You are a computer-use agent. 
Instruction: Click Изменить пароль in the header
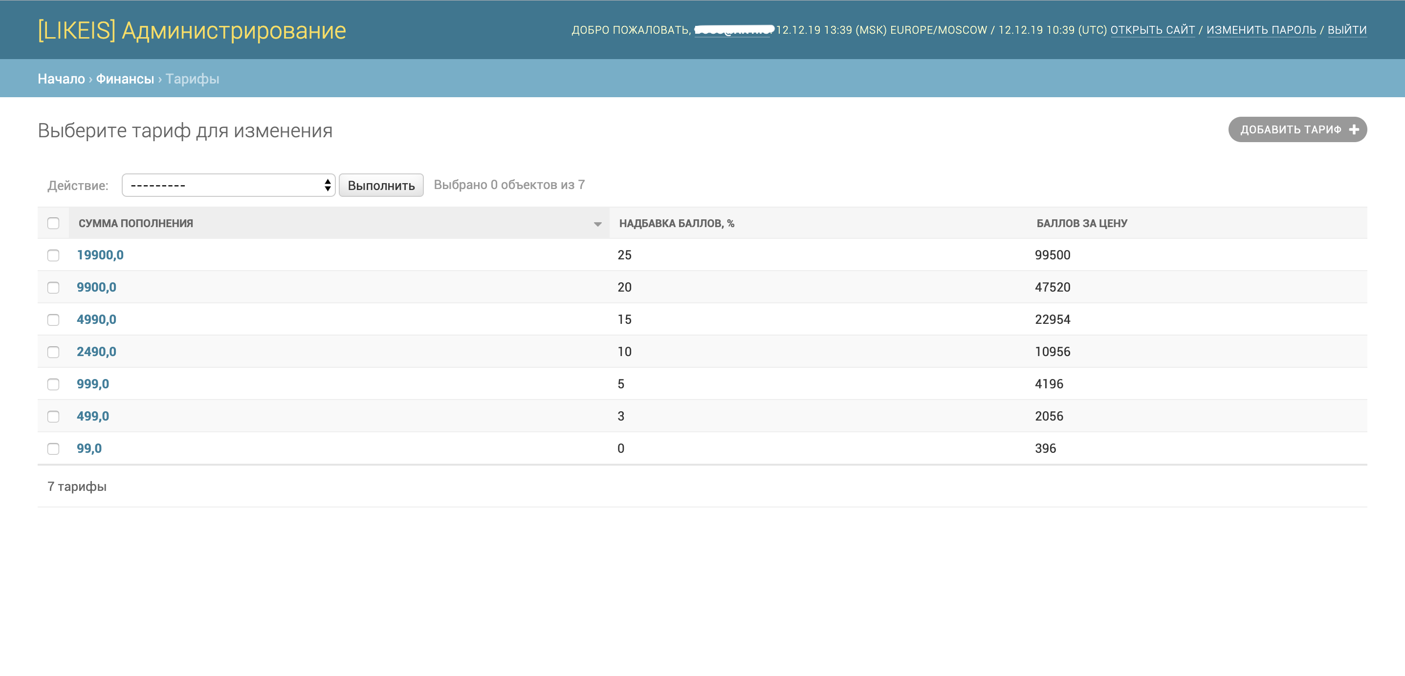click(x=1260, y=30)
